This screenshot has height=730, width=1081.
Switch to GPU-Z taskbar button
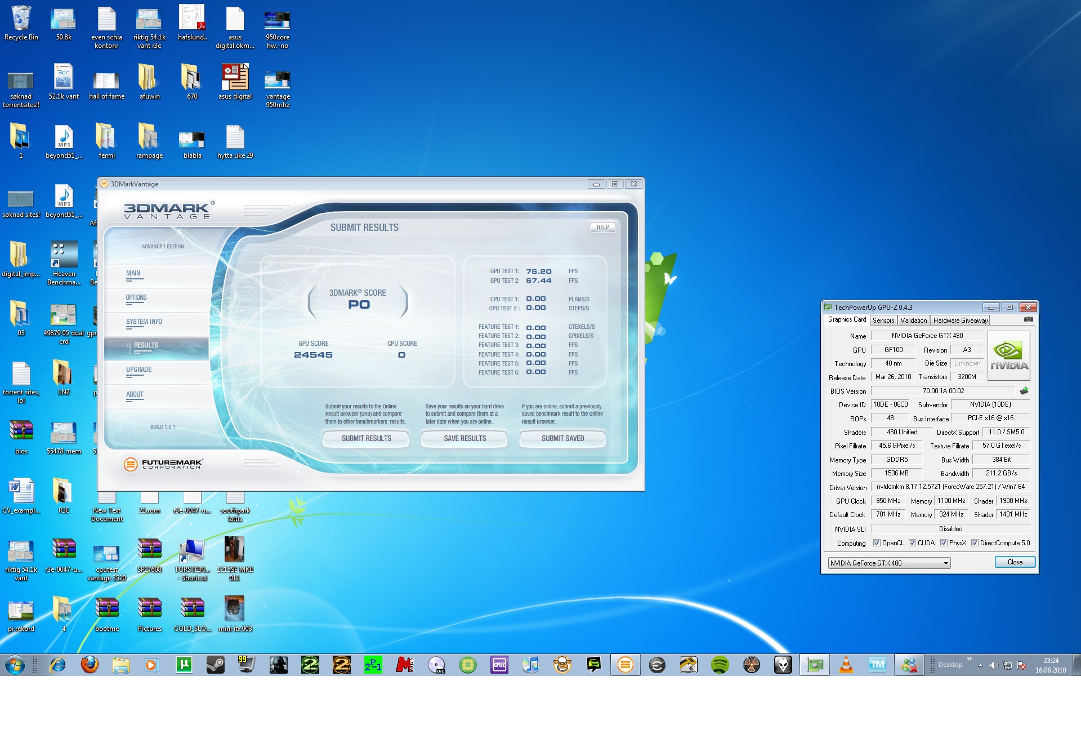[814, 665]
